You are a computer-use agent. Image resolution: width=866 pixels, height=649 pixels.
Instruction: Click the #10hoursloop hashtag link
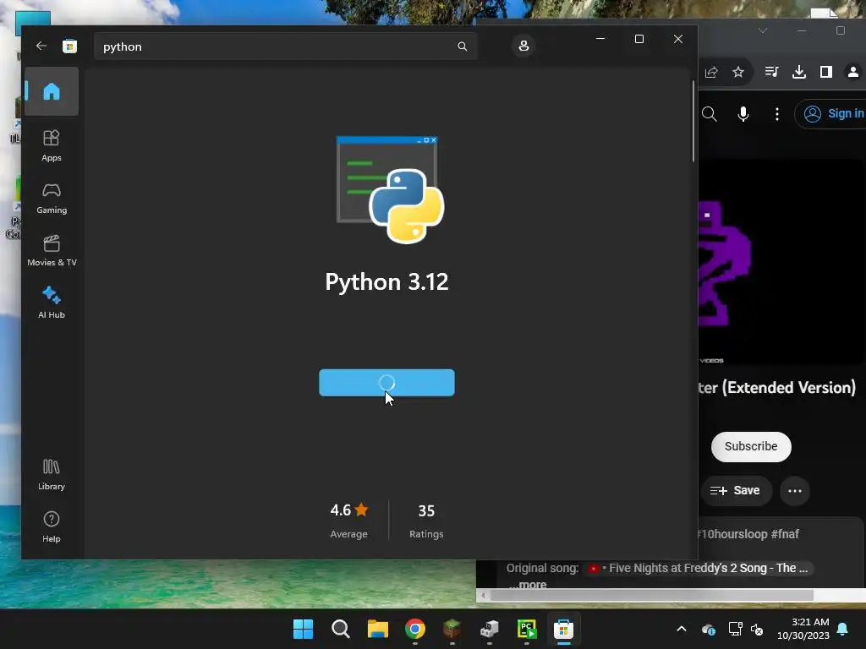(732, 534)
